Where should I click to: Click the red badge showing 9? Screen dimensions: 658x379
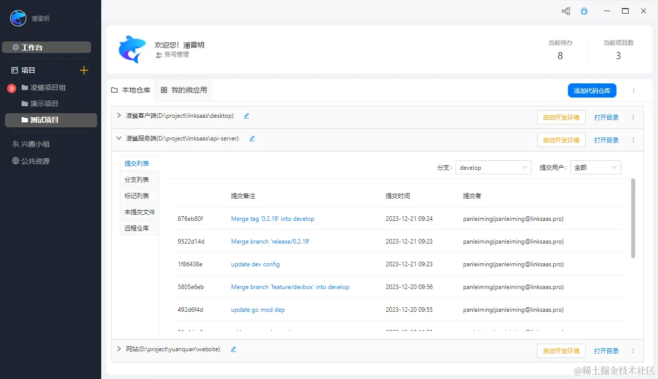12,88
